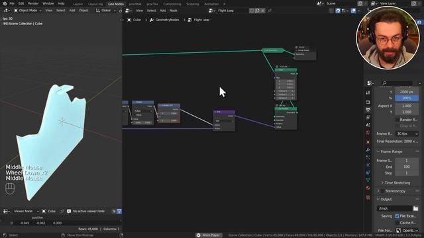
Task: Duplicate the Flight Loop node group
Action: [258, 11]
